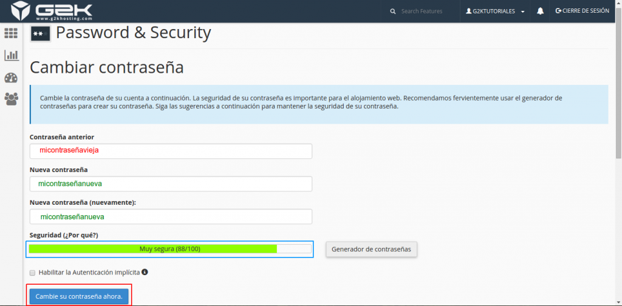Screen dimensions: 622x306
Task: Click the notifications bell icon
Action: pos(540,11)
